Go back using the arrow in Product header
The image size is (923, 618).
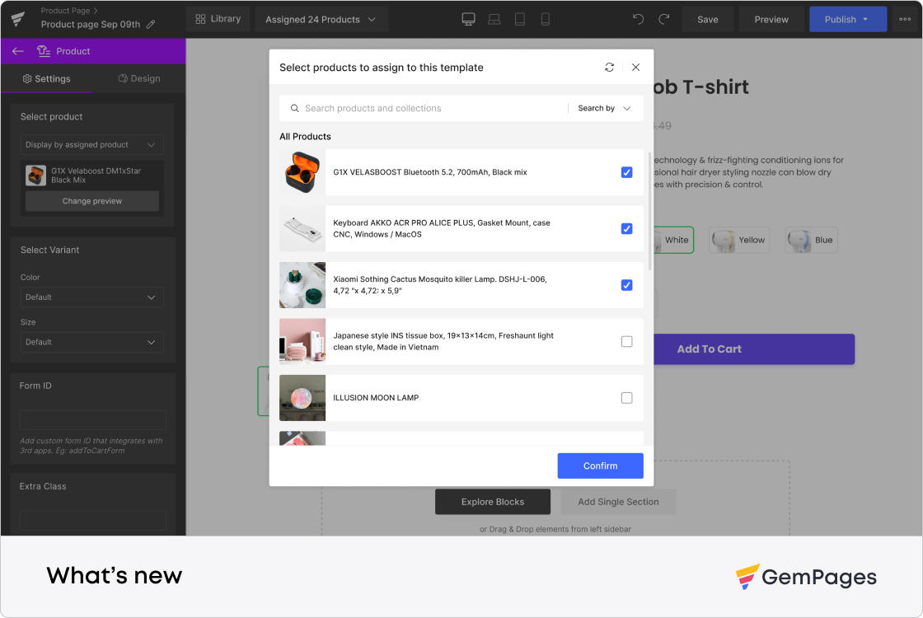(x=17, y=51)
